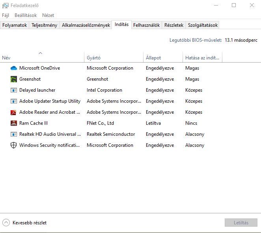Click the Engedélyezve status of Greenshot row

(160, 79)
